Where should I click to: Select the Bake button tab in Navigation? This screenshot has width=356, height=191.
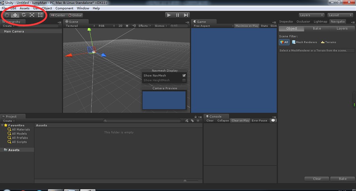tap(317, 28)
